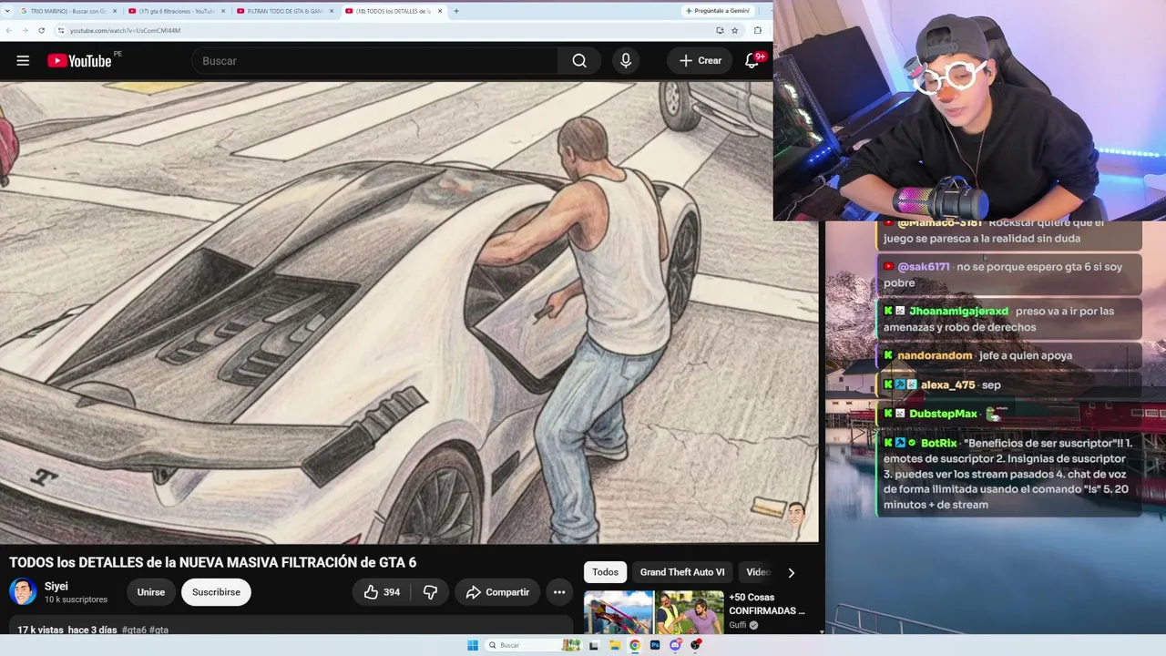Image resolution: width=1166 pixels, height=656 pixels.
Task: Click the '+50 Cosas CONFIRMADAS' video title
Action: [767, 603]
